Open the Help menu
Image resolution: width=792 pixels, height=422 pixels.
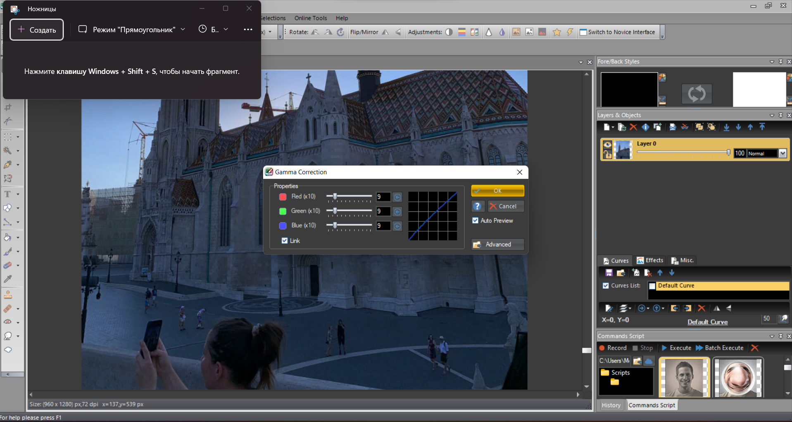click(342, 18)
